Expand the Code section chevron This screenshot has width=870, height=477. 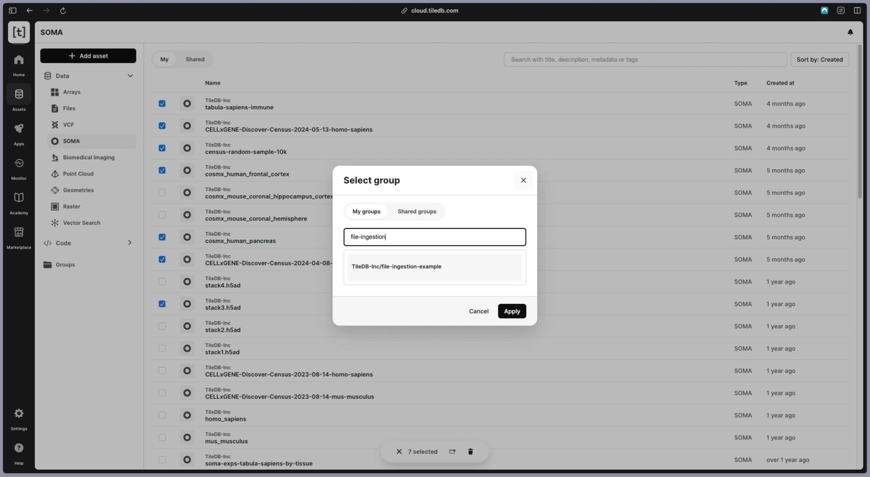[130, 243]
